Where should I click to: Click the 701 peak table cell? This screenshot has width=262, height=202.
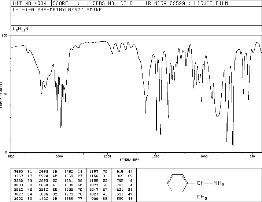click(120, 185)
